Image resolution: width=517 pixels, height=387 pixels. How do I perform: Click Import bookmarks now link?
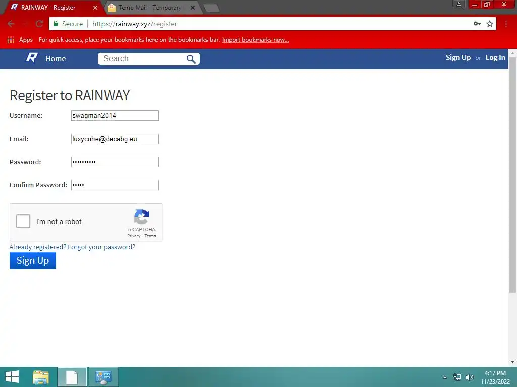pyautogui.click(x=255, y=40)
